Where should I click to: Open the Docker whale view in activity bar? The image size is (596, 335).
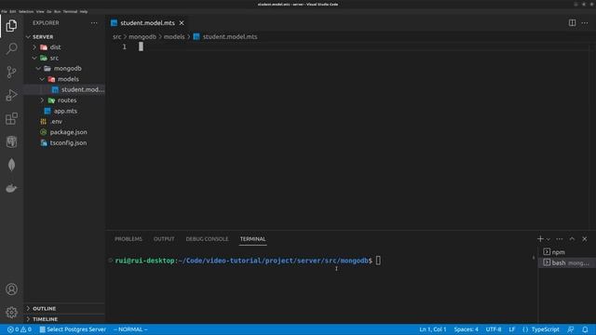click(11, 188)
